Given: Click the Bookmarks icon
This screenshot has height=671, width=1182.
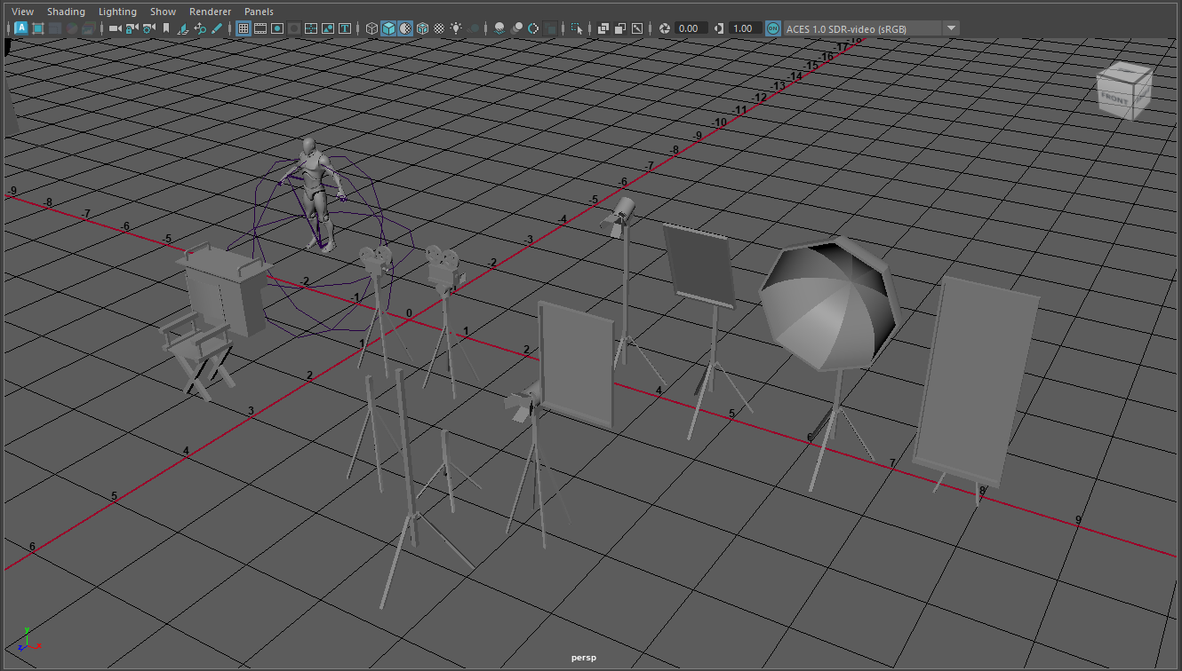Looking at the screenshot, I should [x=166, y=28].
